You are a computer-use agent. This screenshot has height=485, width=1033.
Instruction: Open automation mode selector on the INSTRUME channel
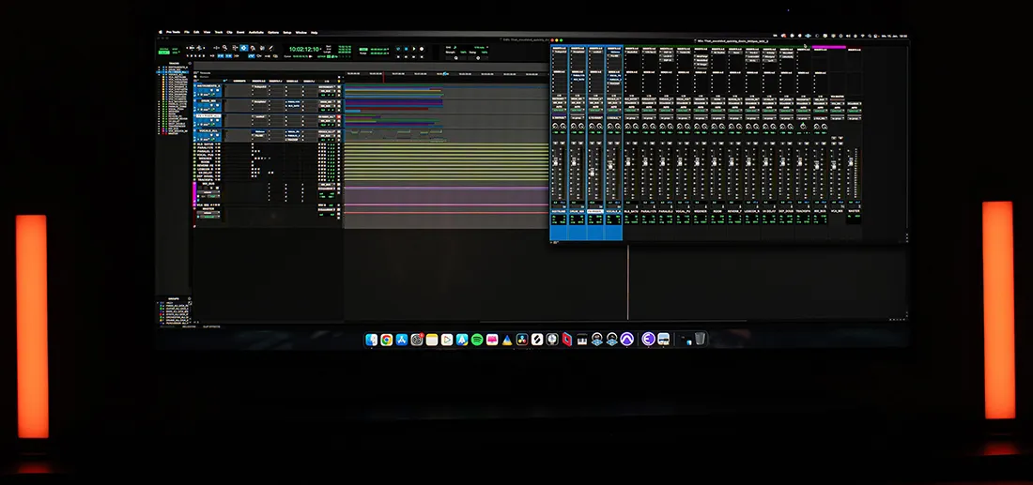click(x=559, y=110)
